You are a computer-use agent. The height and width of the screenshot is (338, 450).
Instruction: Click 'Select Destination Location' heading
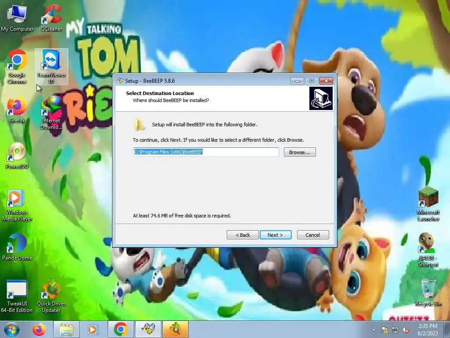[160, 93]
